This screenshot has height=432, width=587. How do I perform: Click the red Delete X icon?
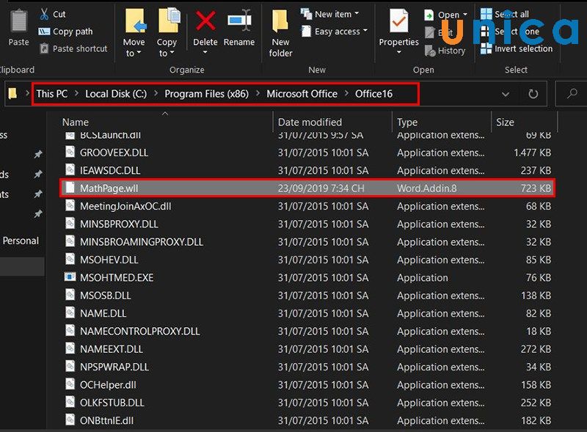205,22
